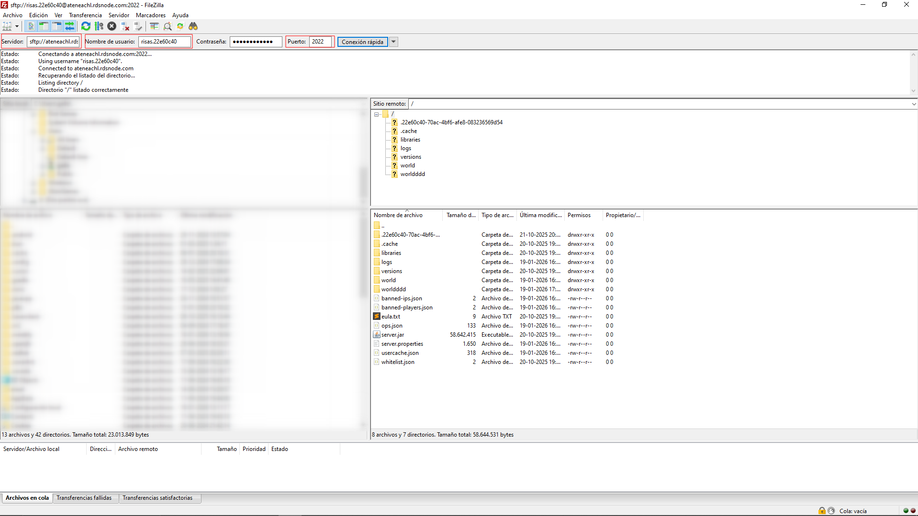Click the speed limits status icon
This screenshot has width=918, height=516.
[831, 511]
